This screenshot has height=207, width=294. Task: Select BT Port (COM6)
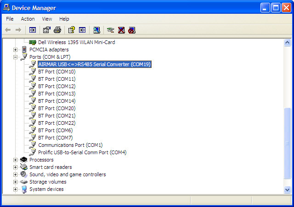(56, 130)
